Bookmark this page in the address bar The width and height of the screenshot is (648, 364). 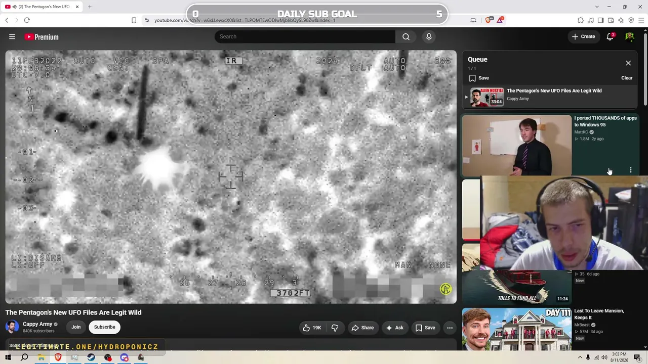click(x=134, y=20)
